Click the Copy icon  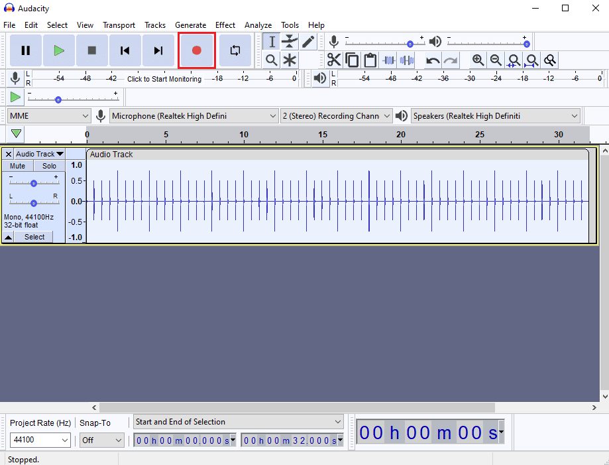pyautogui.click(x=352, y=60)
